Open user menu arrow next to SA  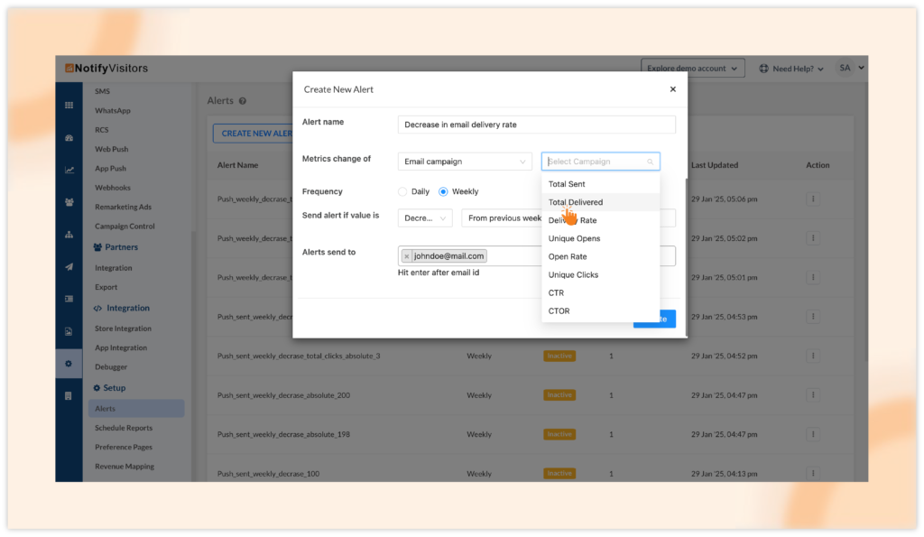(x=862, y=68)
